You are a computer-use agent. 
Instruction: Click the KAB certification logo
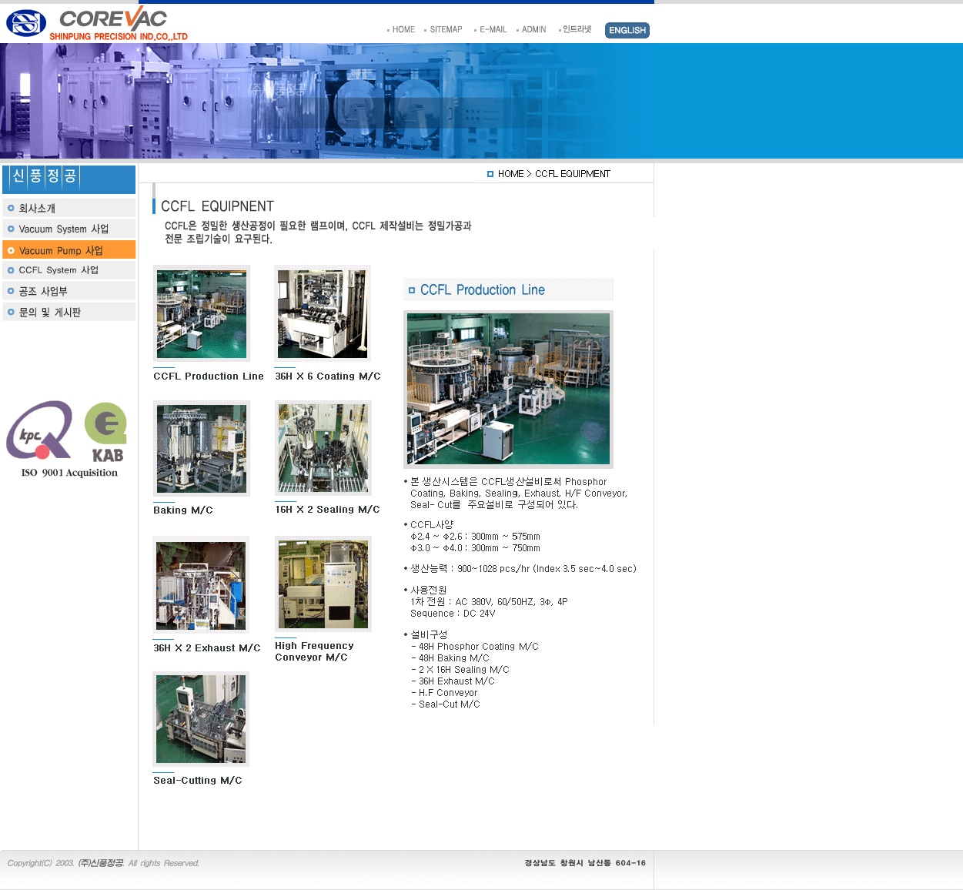106,432
